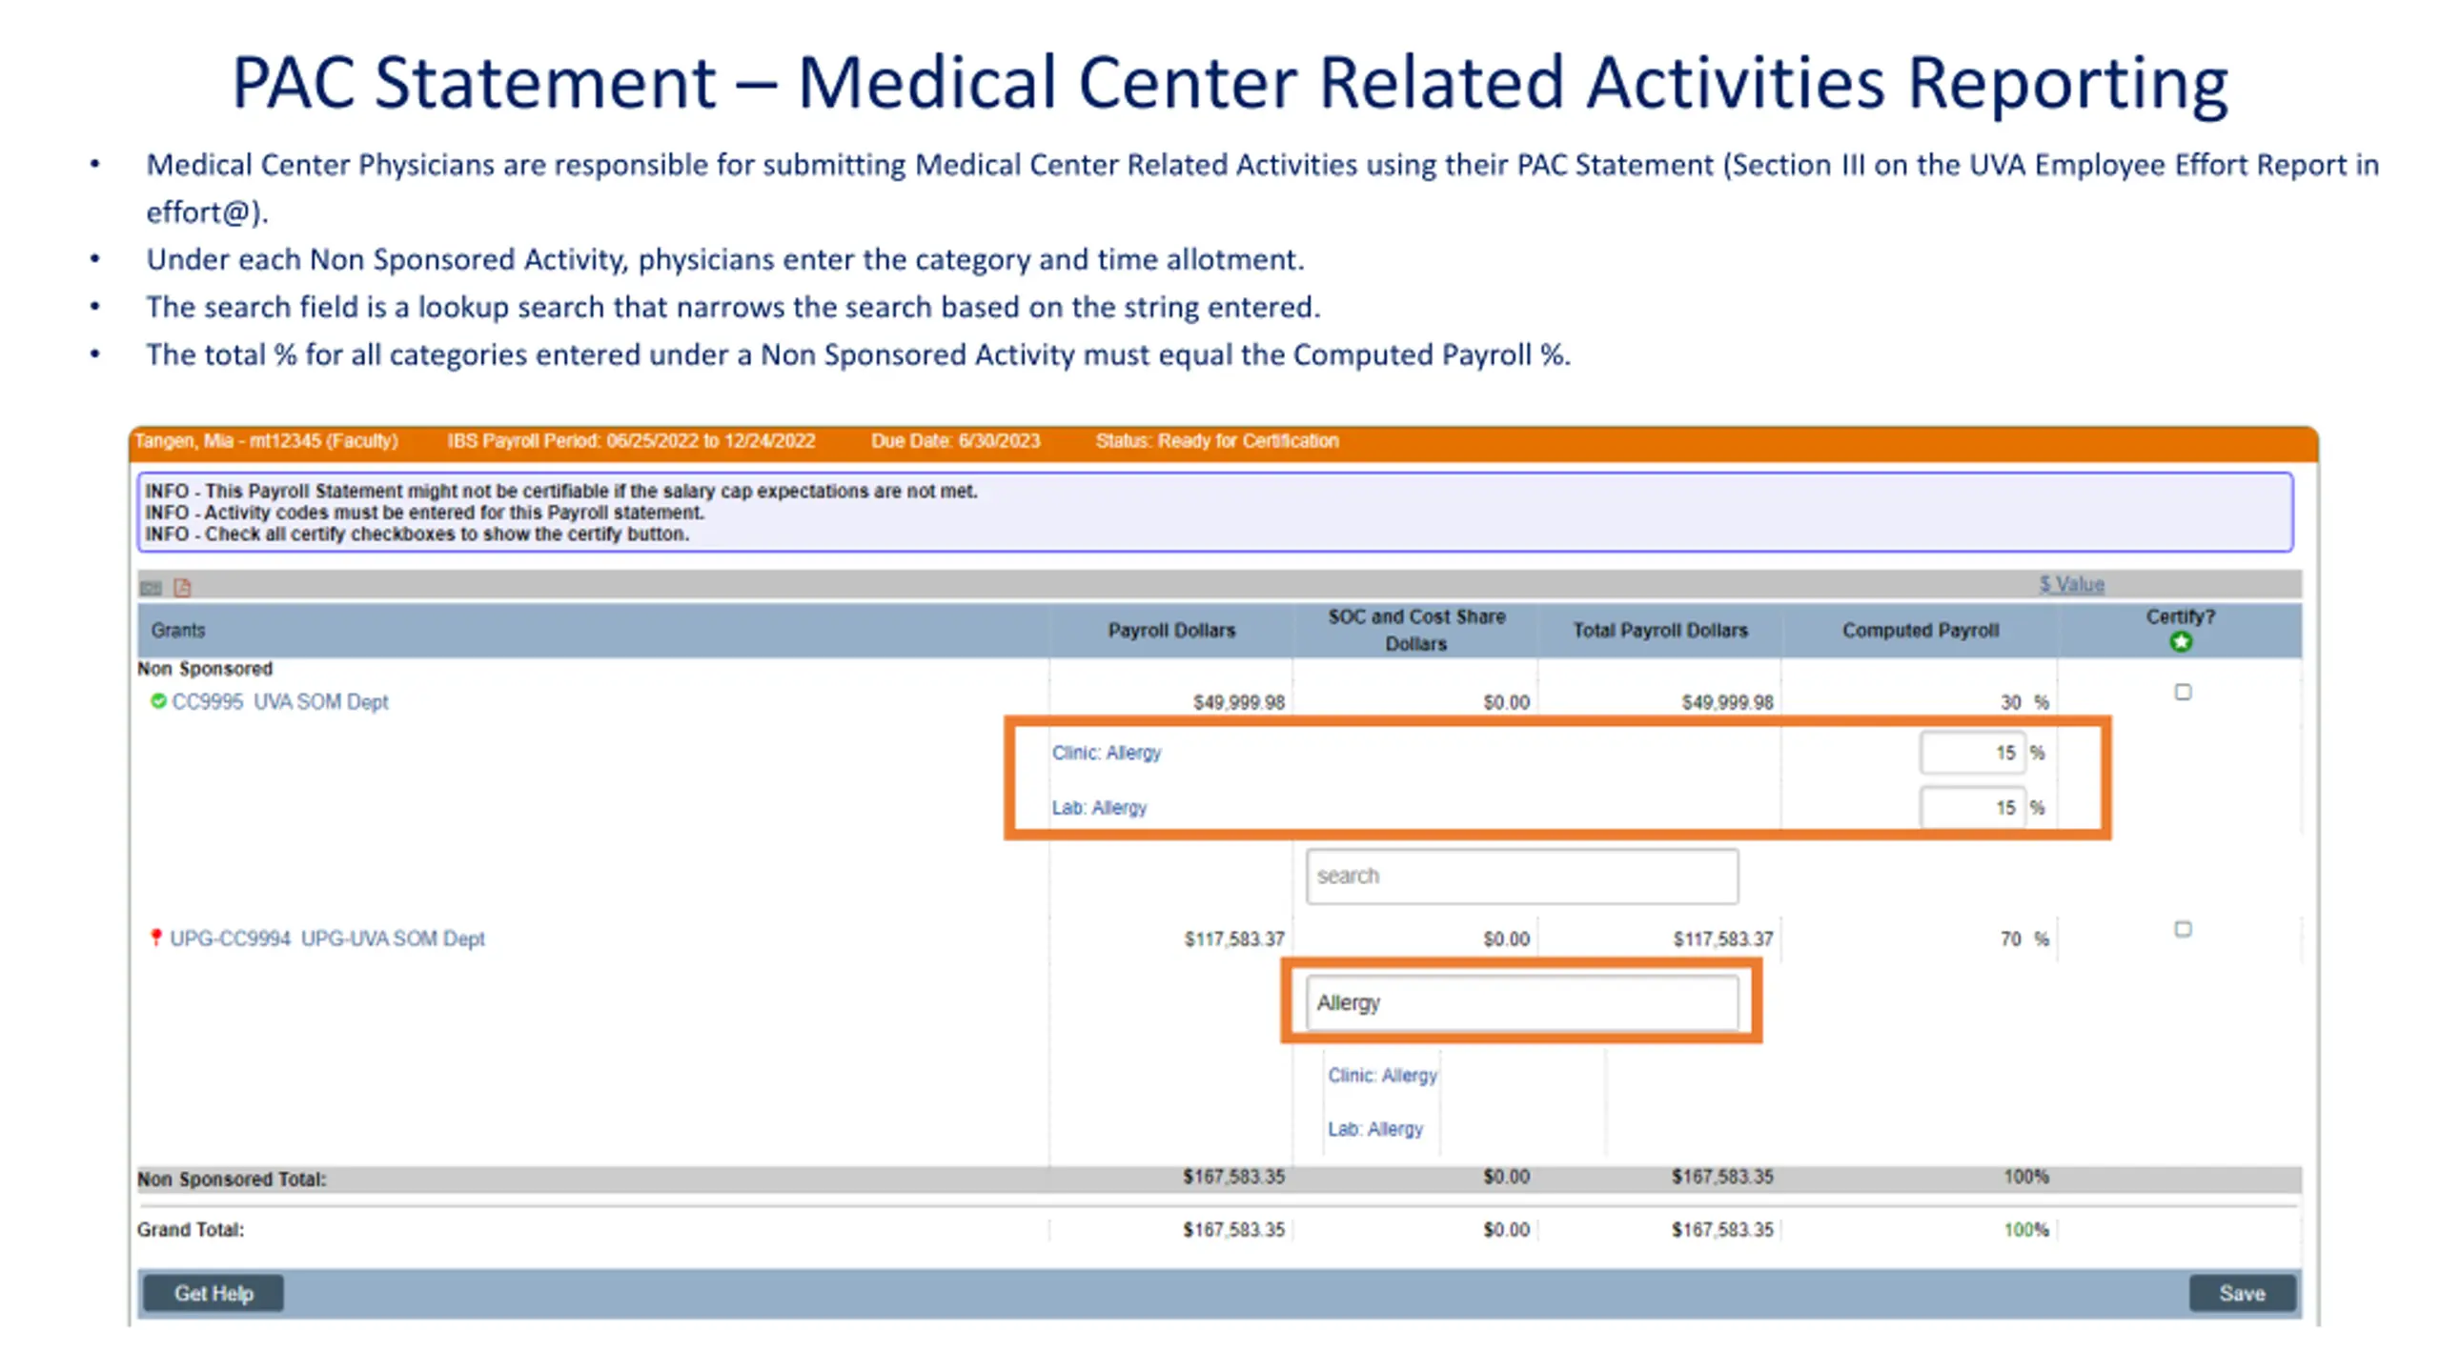Click the IBS Payroll Period header text

[x=631, y=441]
